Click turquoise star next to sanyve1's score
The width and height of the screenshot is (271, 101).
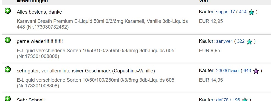249,42
